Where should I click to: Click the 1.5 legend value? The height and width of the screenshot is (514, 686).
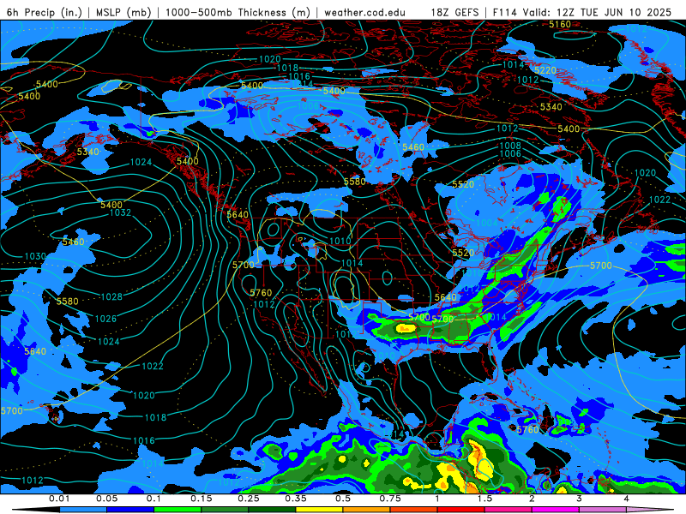pyautogui.click(x=484, y=499)
